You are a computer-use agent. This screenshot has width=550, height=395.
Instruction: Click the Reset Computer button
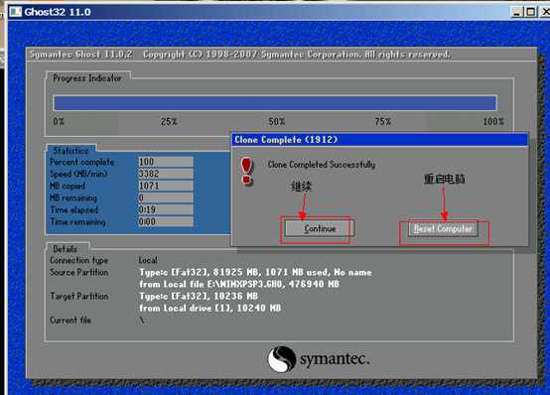(x=443, y=228)
